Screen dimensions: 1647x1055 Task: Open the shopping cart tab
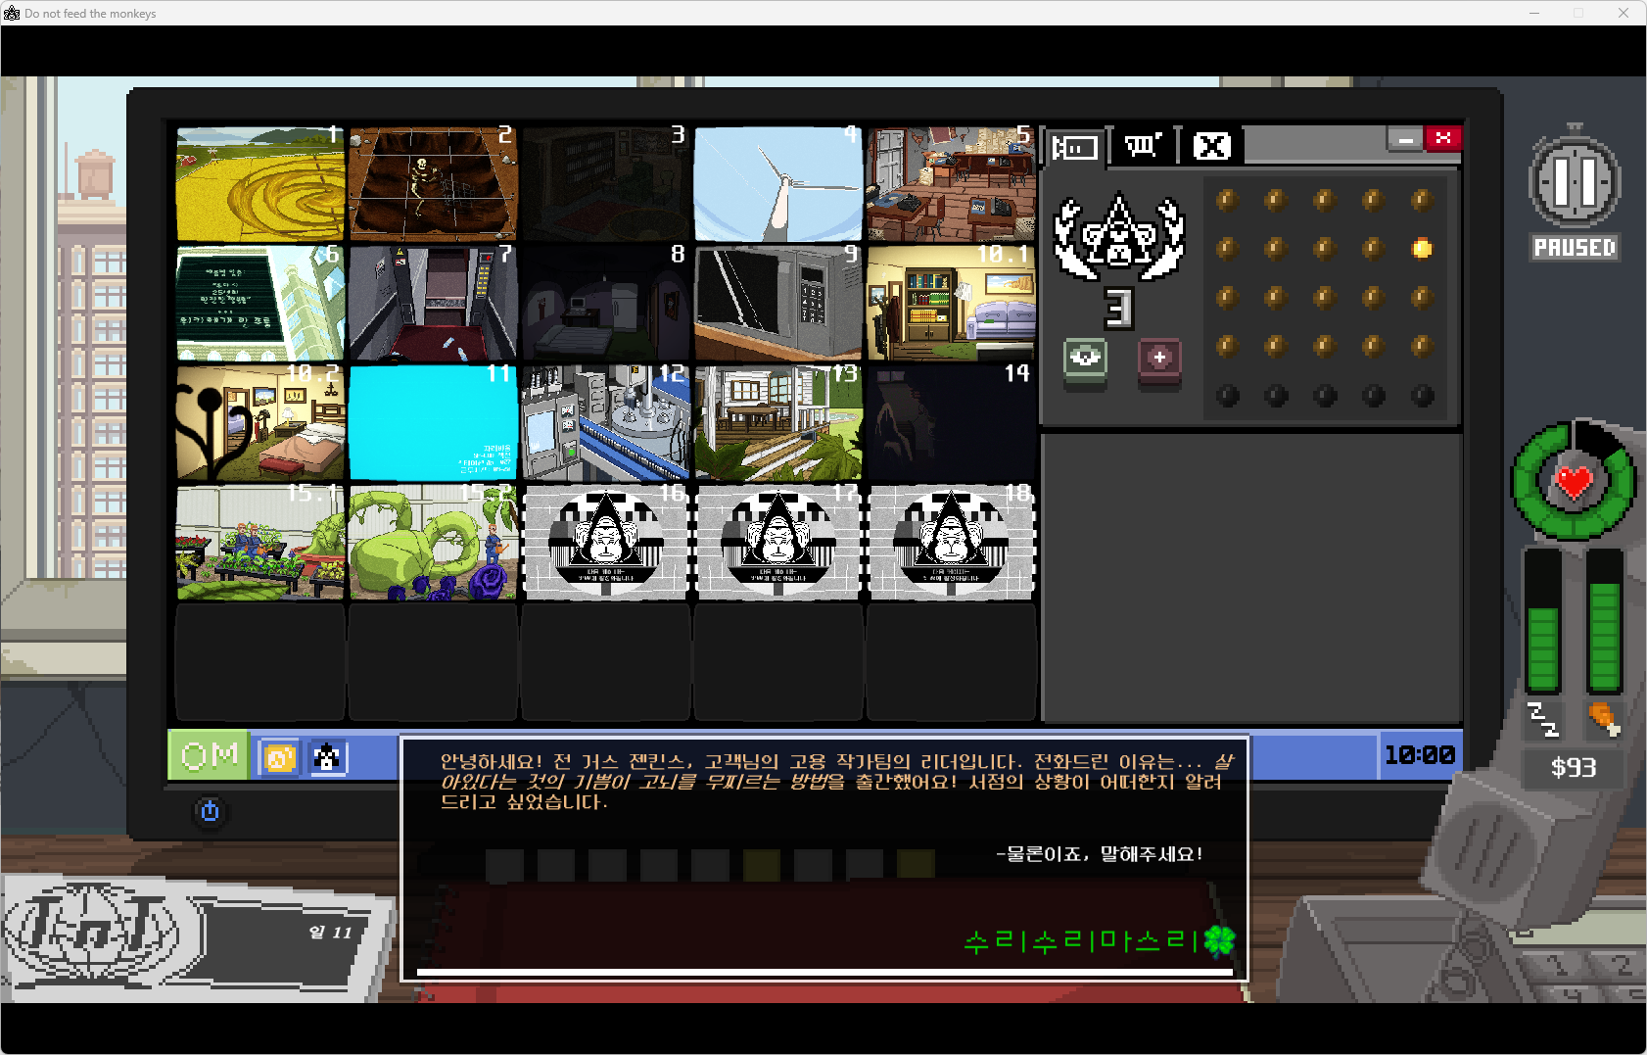1143,146
